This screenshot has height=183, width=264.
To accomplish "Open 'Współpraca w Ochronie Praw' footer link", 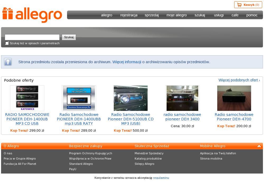I will [x=90, y=159].
